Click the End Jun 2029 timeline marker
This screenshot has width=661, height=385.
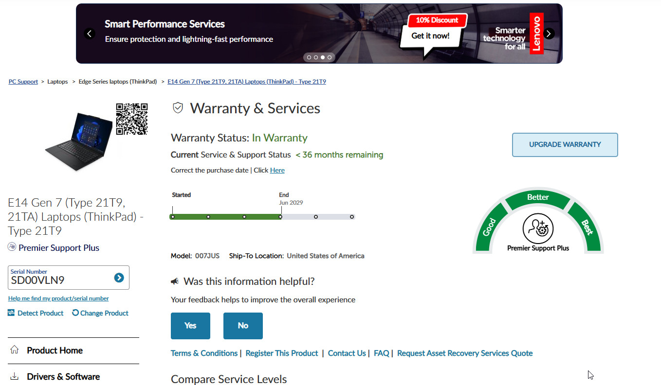point(281,217)
